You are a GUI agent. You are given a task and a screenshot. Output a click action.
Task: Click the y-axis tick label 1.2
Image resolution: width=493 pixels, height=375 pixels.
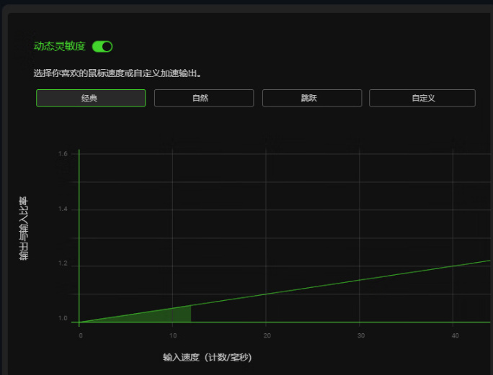(63, 263)
